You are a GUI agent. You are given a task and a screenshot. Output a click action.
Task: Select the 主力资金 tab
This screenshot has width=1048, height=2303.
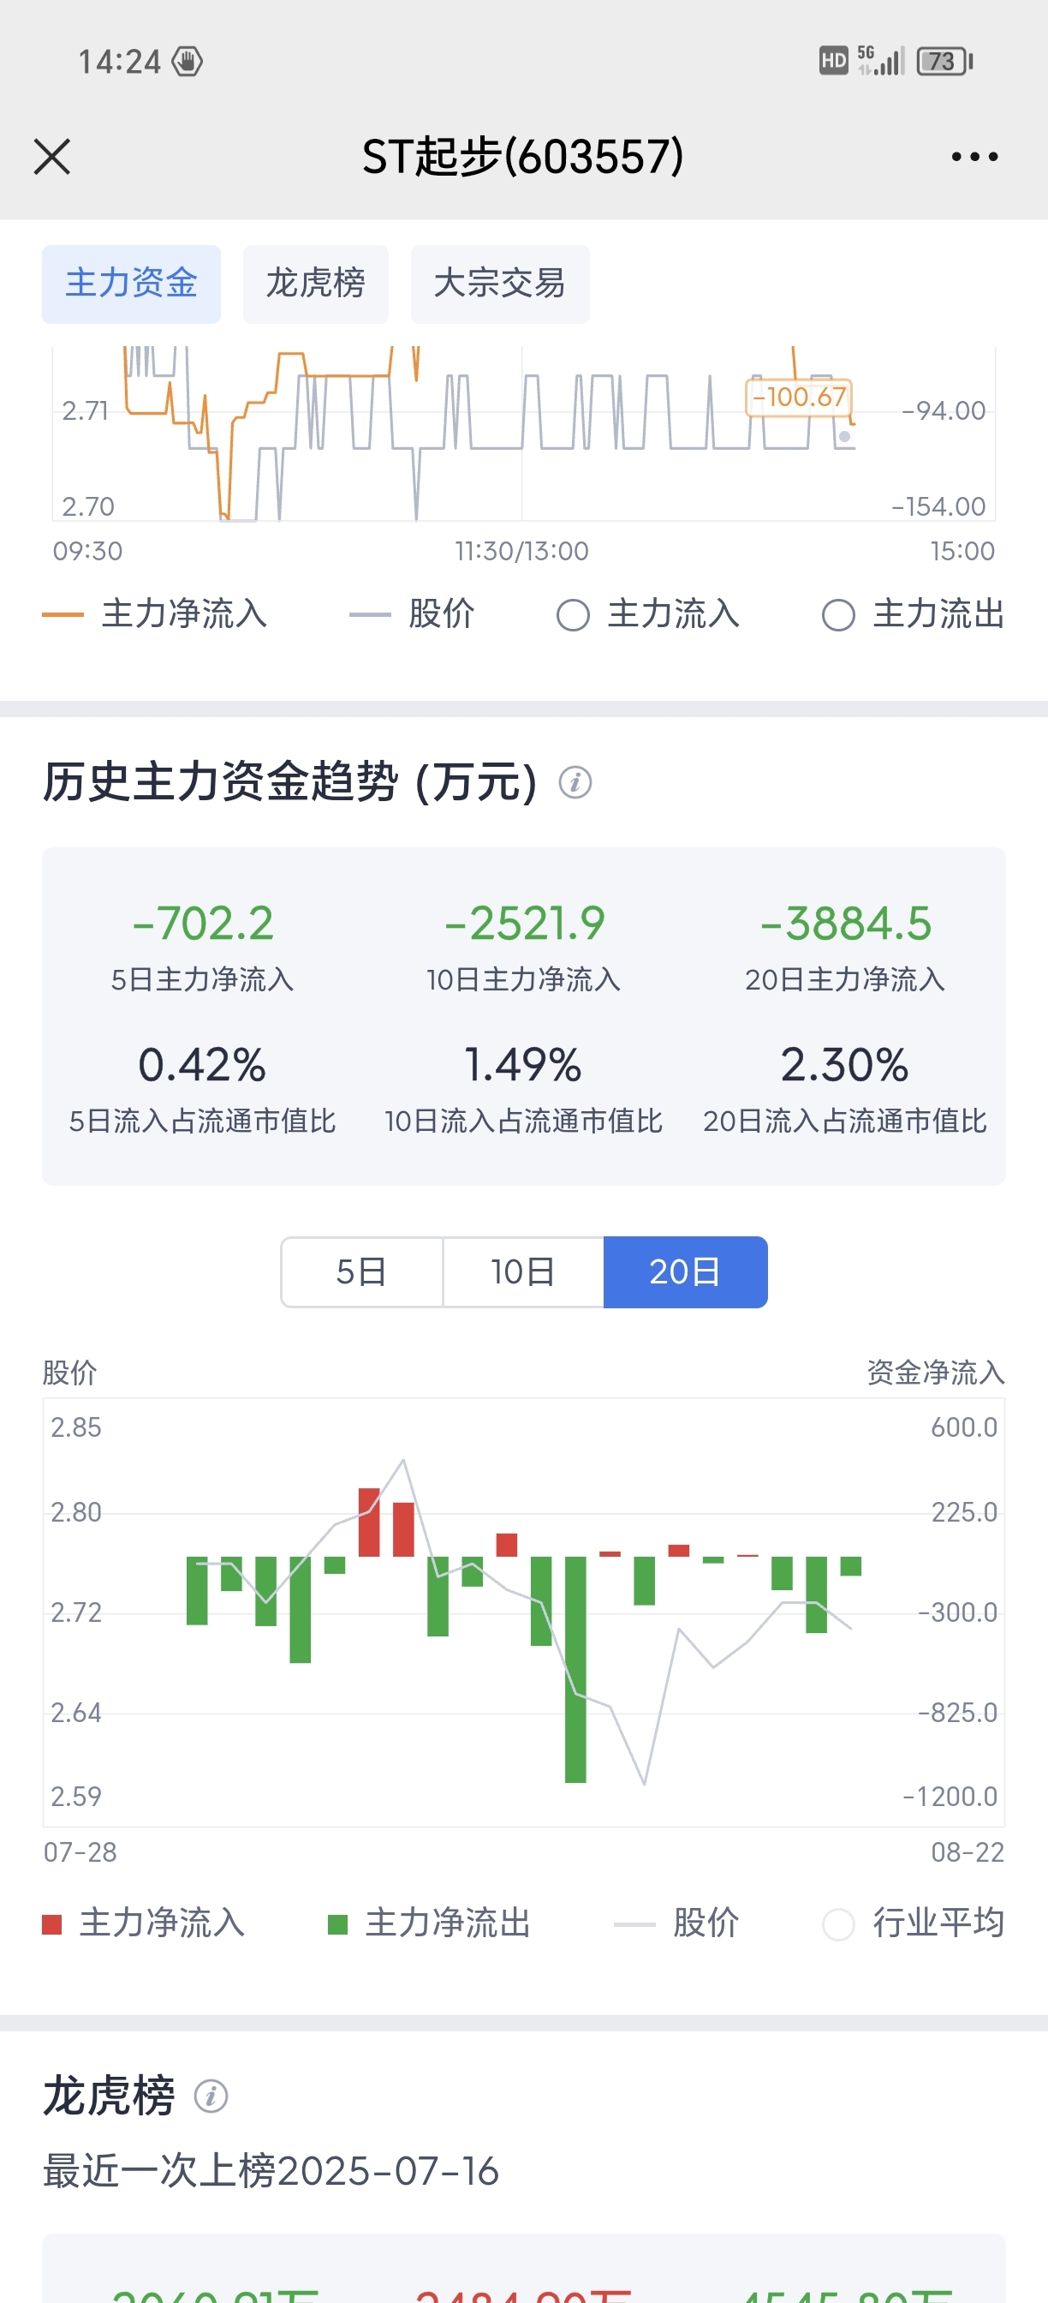pyautogui.click(x=131, y=284)
